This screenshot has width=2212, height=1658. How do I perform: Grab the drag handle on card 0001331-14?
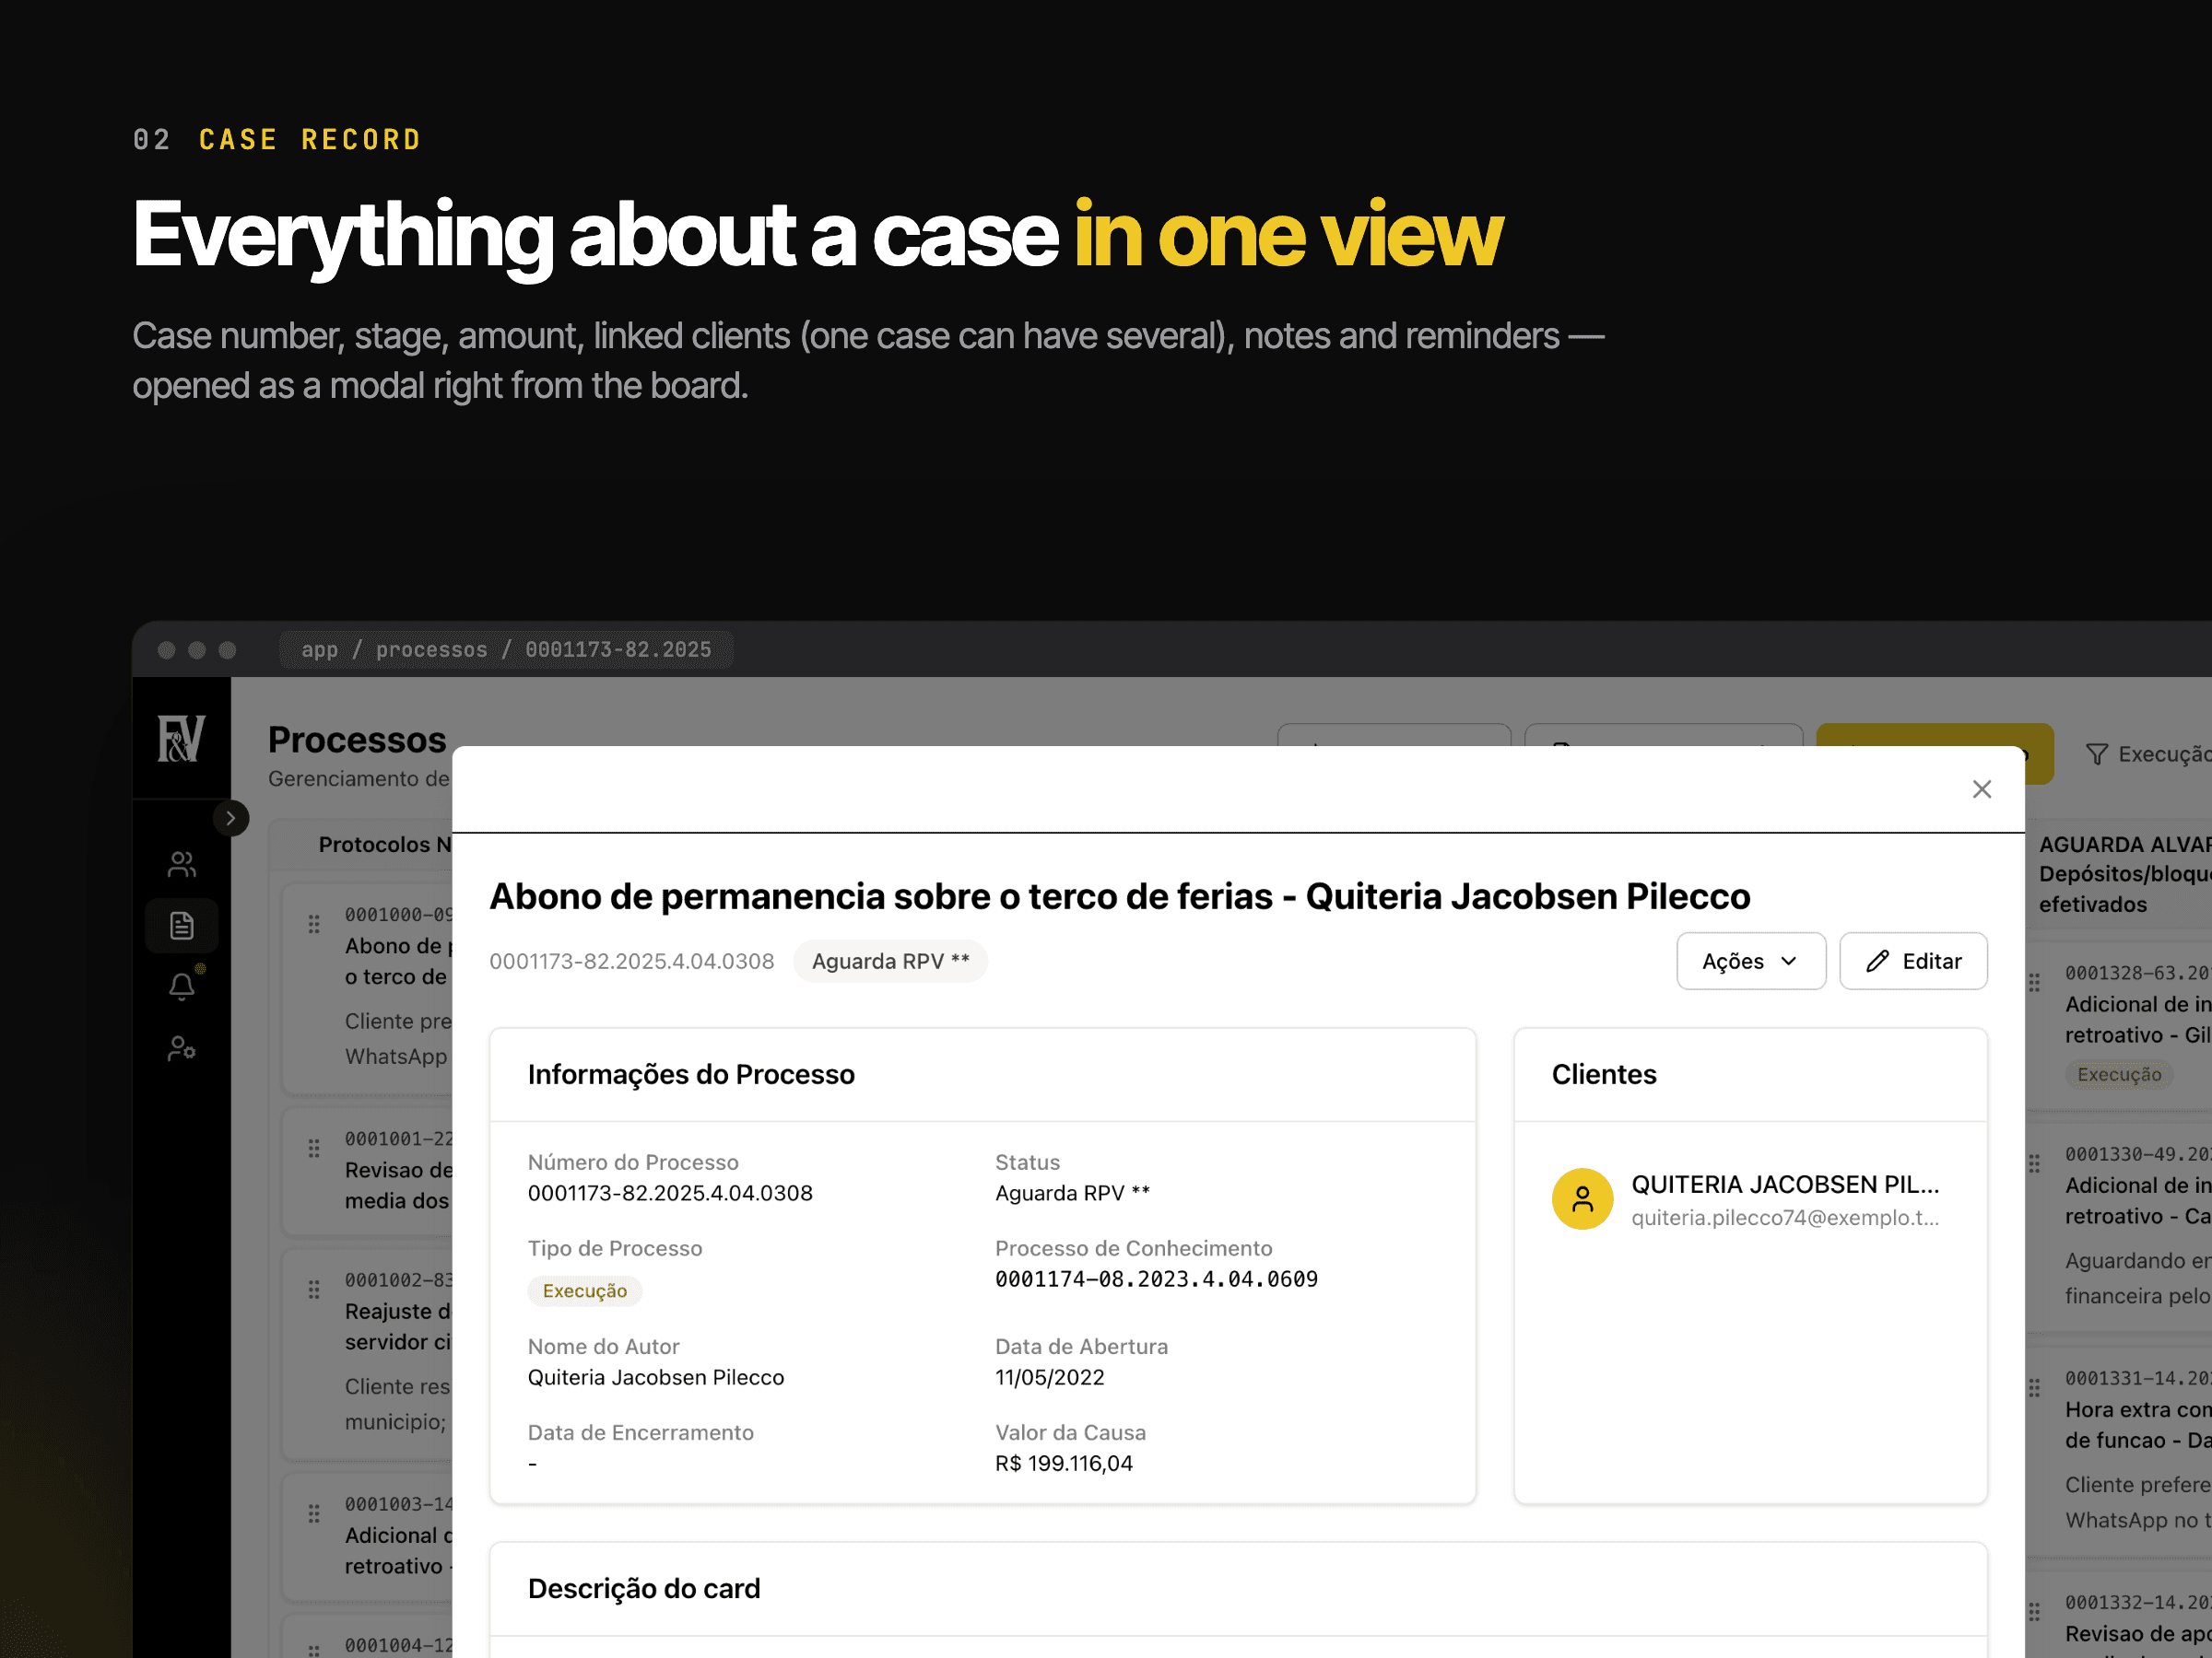[x=2034, y=1386]
